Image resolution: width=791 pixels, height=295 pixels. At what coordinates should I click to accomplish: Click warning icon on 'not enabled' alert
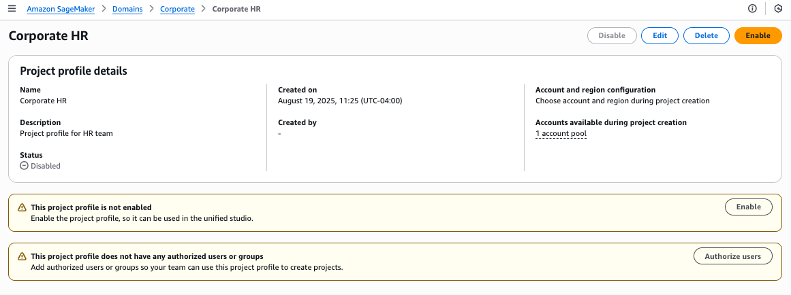[x=22, y=207]
